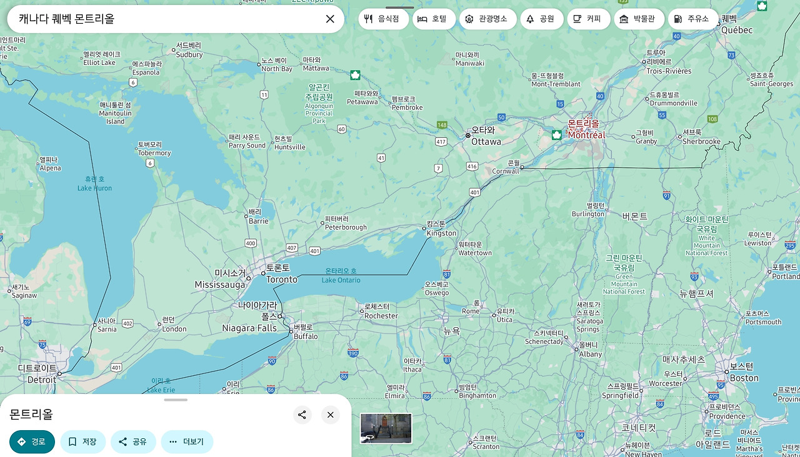Select the 공원 parks chip
Image resolution: width=800 pixels, height=457 pixels.
[x=541, y=19]
